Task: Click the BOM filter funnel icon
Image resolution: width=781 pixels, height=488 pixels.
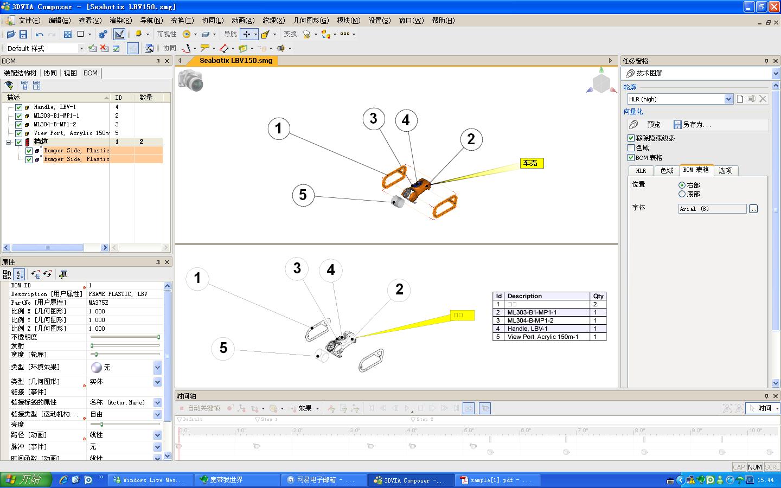Action: [x=9, y=85]
